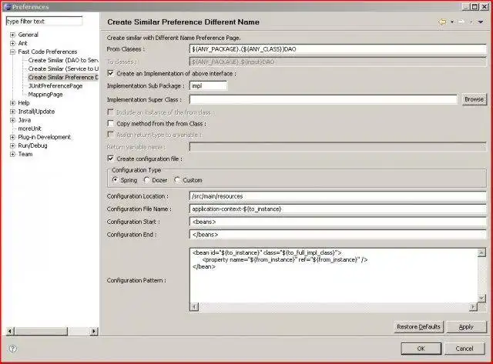493x364 pixels.
Task: Click tree panel scroll left arrow
Action: tap(10, 331)
